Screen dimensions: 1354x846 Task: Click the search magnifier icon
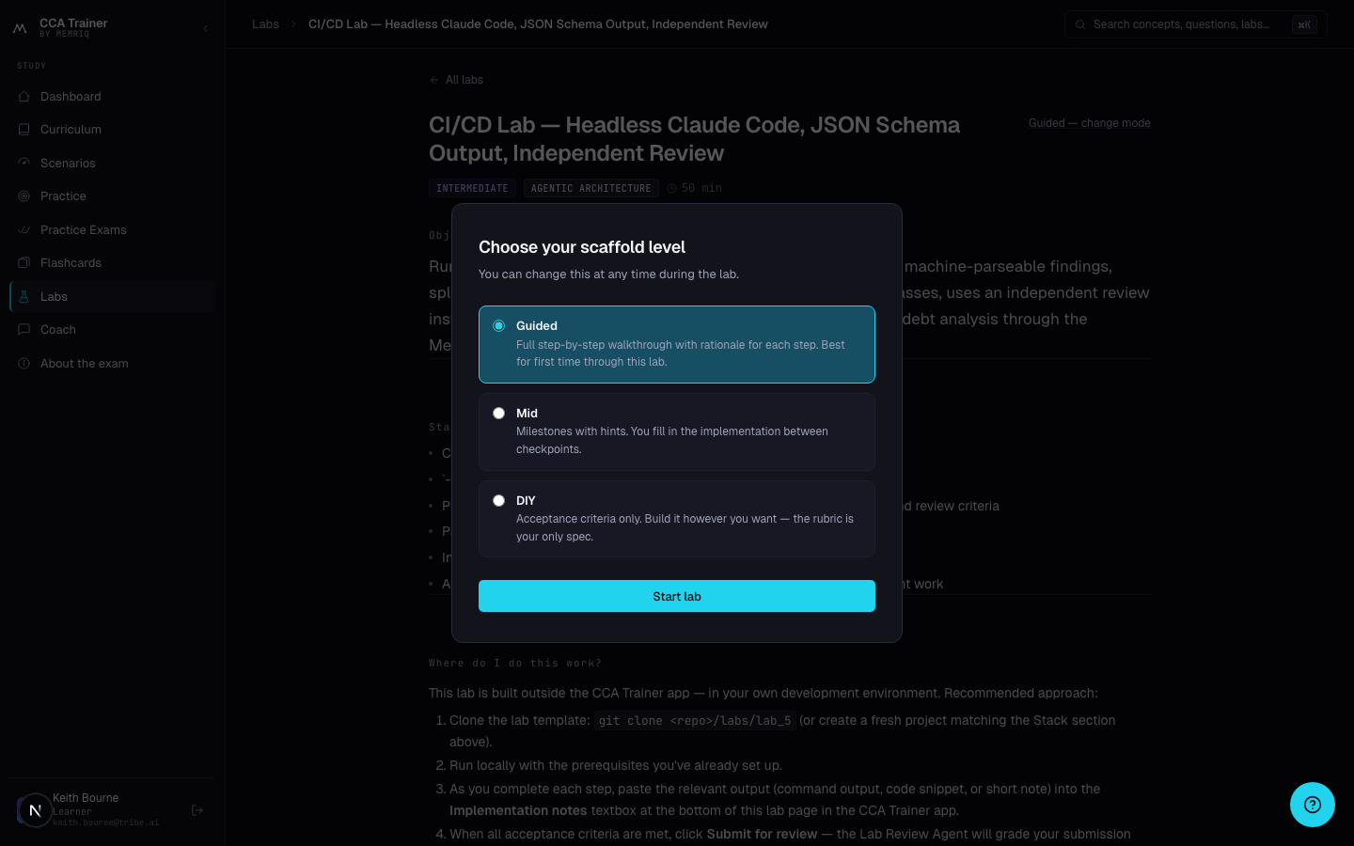1080,24
